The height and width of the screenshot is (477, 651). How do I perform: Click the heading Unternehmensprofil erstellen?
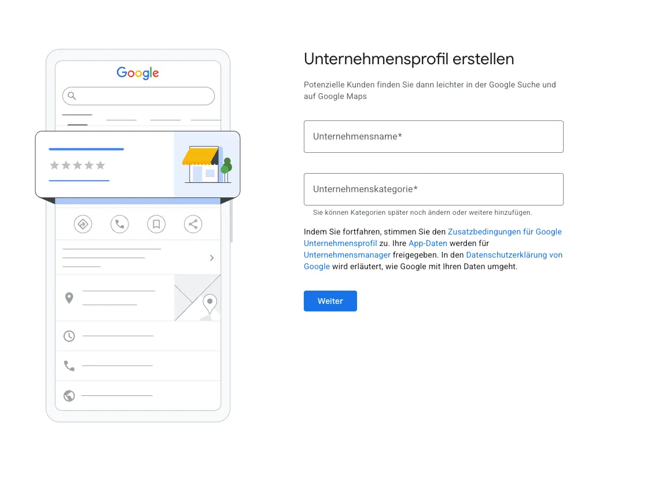tap(409, 59)
